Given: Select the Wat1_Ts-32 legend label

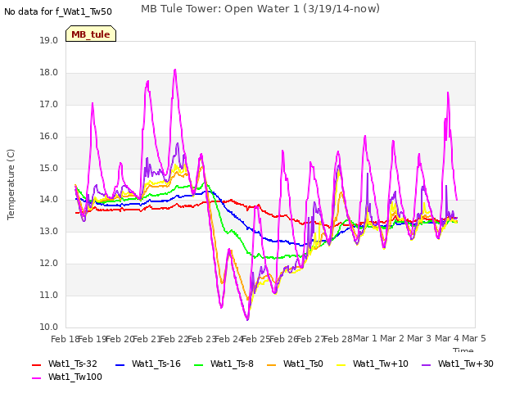Looking at the screenshot, I should [73, 364].
